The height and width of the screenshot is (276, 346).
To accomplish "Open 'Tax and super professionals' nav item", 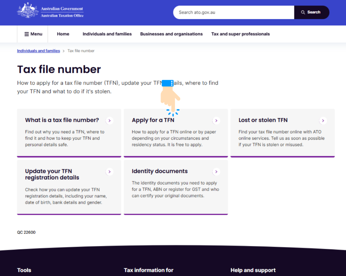I will [x=240, y=34].
